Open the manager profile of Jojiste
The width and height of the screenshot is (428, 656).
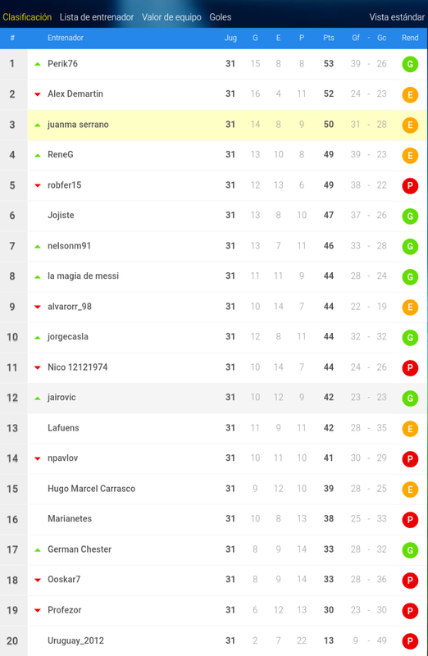61,215
